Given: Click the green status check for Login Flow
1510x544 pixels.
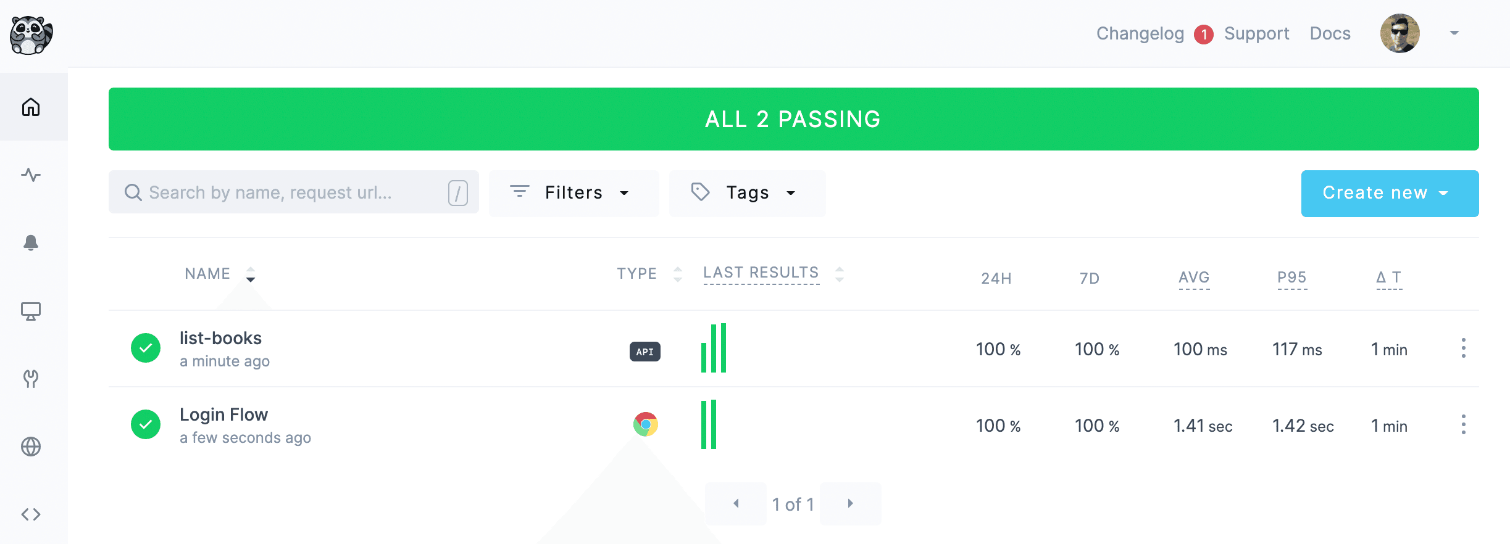Looking at the screenshot, I should pos(146,424).
